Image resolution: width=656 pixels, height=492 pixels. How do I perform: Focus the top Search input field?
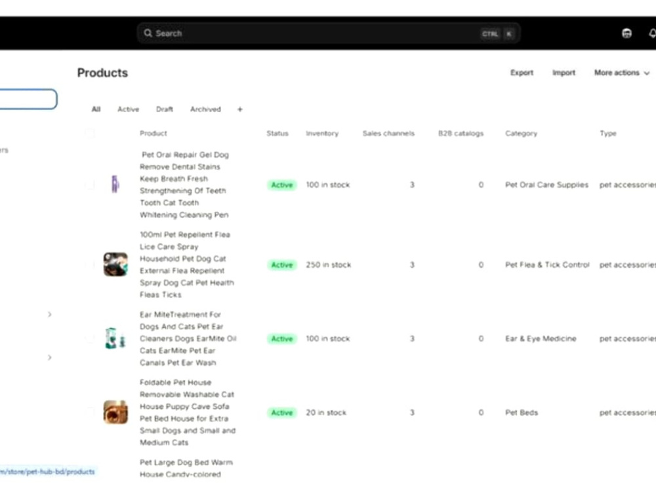pyautogui.click(x=329, y=33)
